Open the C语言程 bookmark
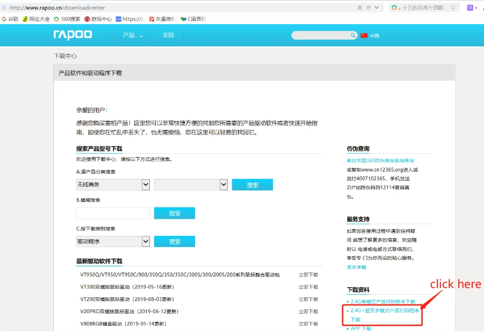This screenshot has width=484, height=333. coord(194,19)
